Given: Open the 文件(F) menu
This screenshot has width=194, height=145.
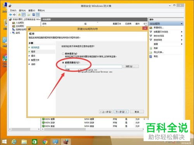Looking at the screenshot, I should [13, 10].
